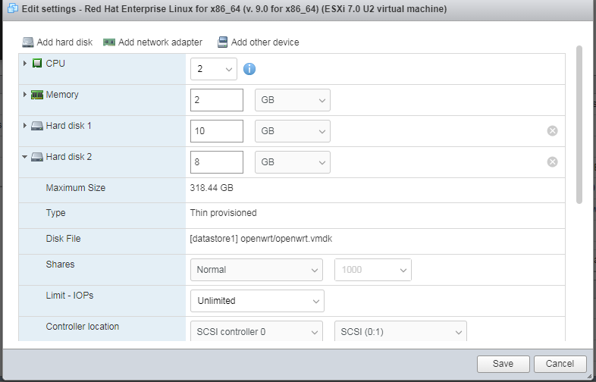Viewport: 596px width, 382px height.
Task: Click the Limit - IOPs label
Action: (70, 296)
